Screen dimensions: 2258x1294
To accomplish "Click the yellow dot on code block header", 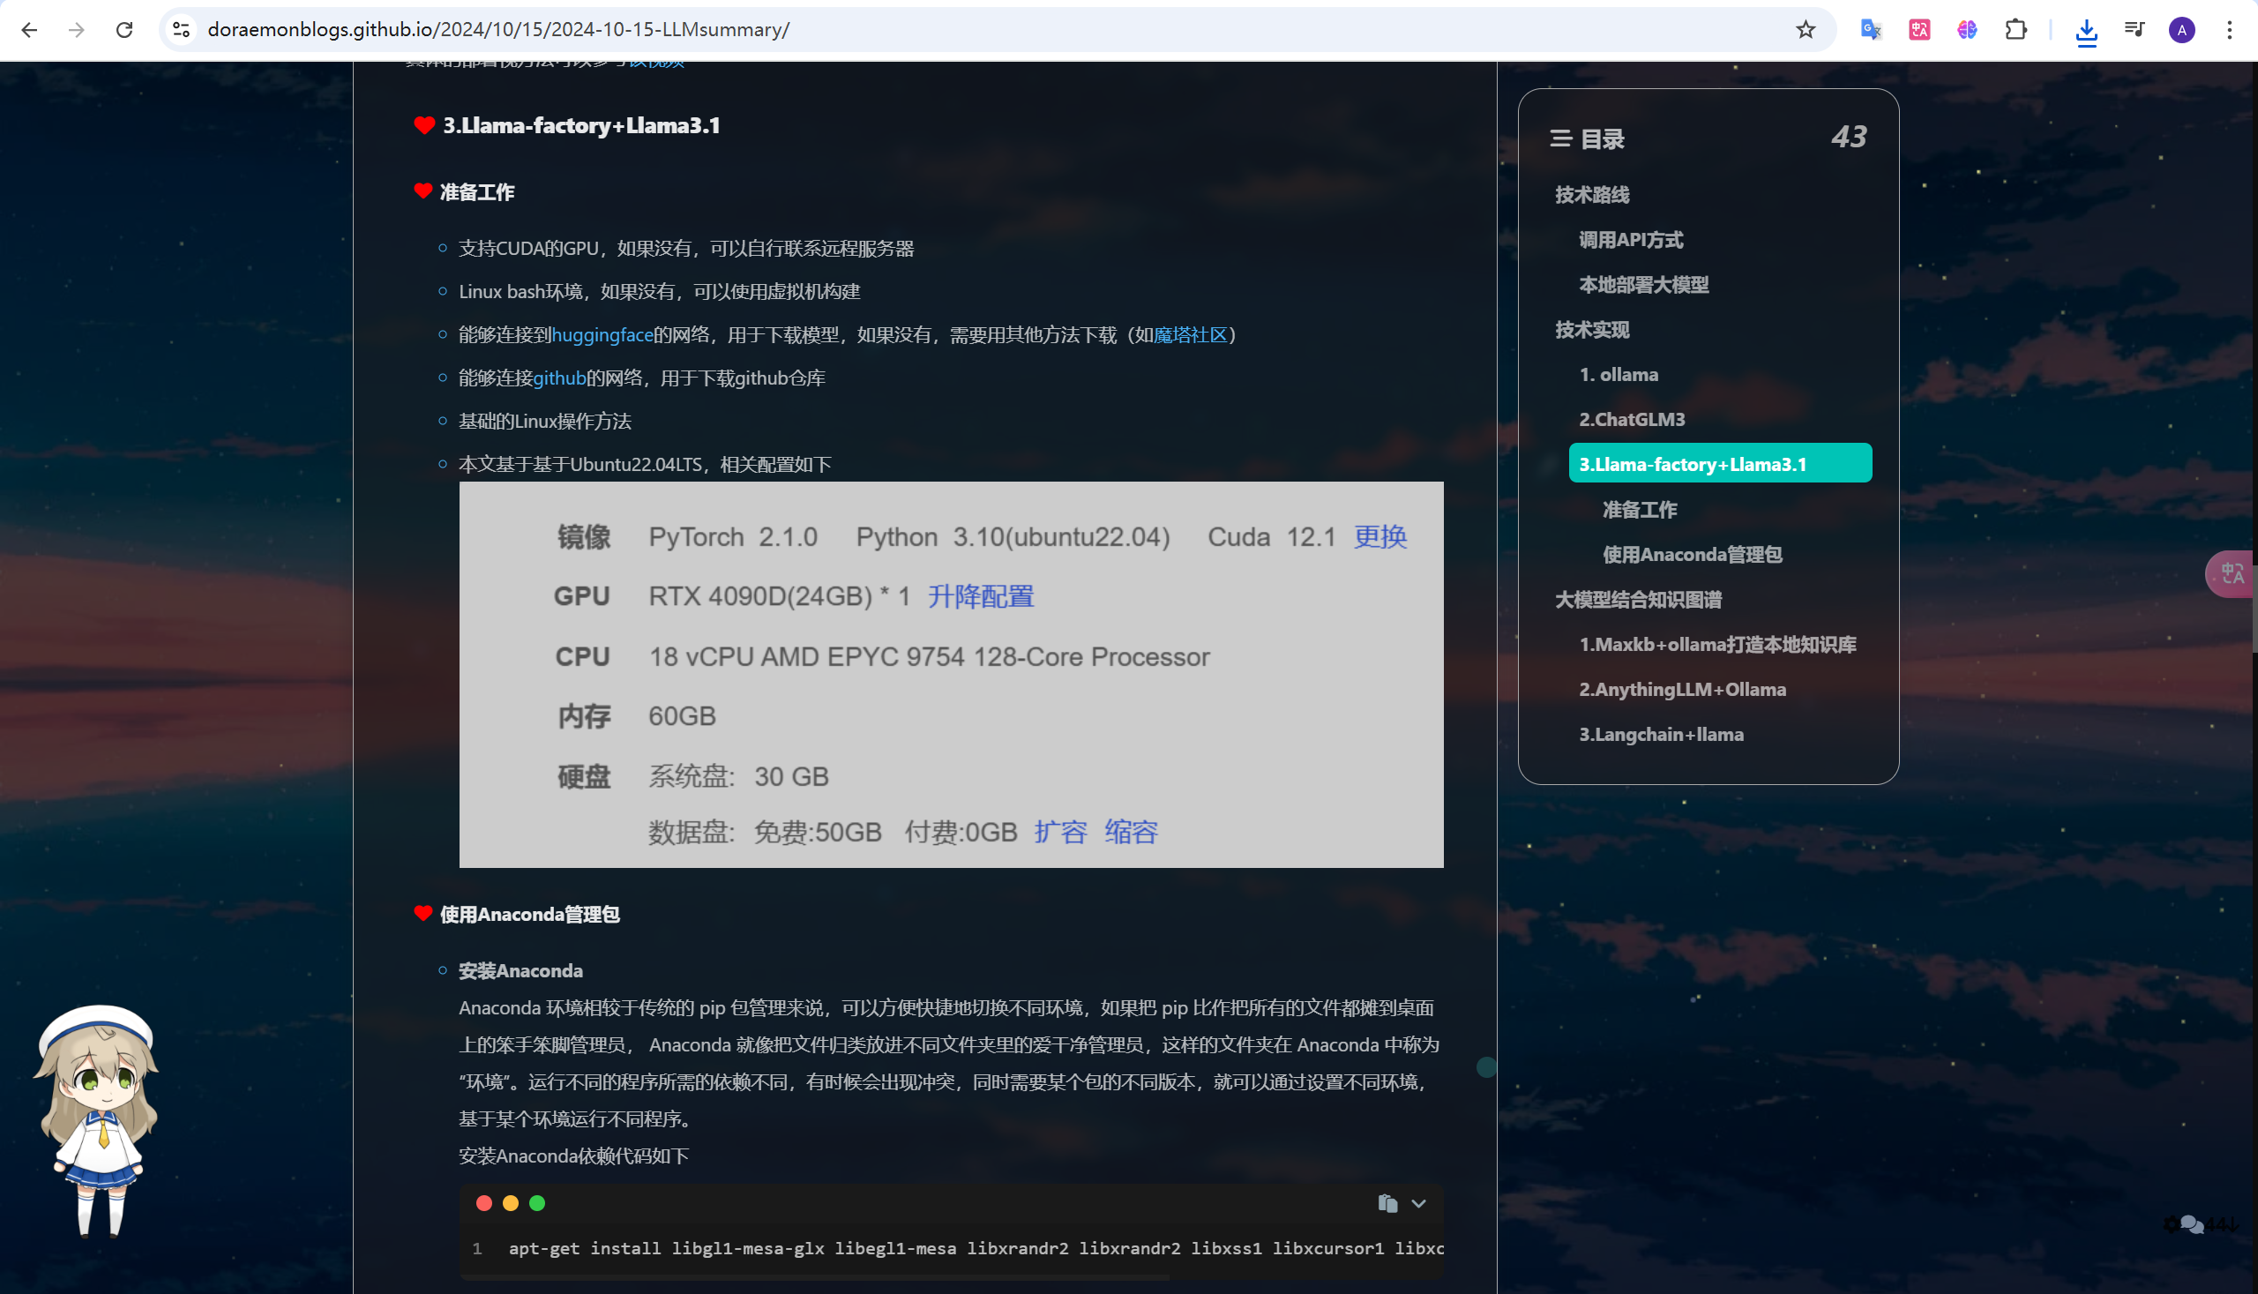I will [510, 1203].
